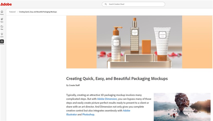Open the Apps sidebar icon
Image resolution: width=213 pixels, height=121 pixels.
(2, 19)
